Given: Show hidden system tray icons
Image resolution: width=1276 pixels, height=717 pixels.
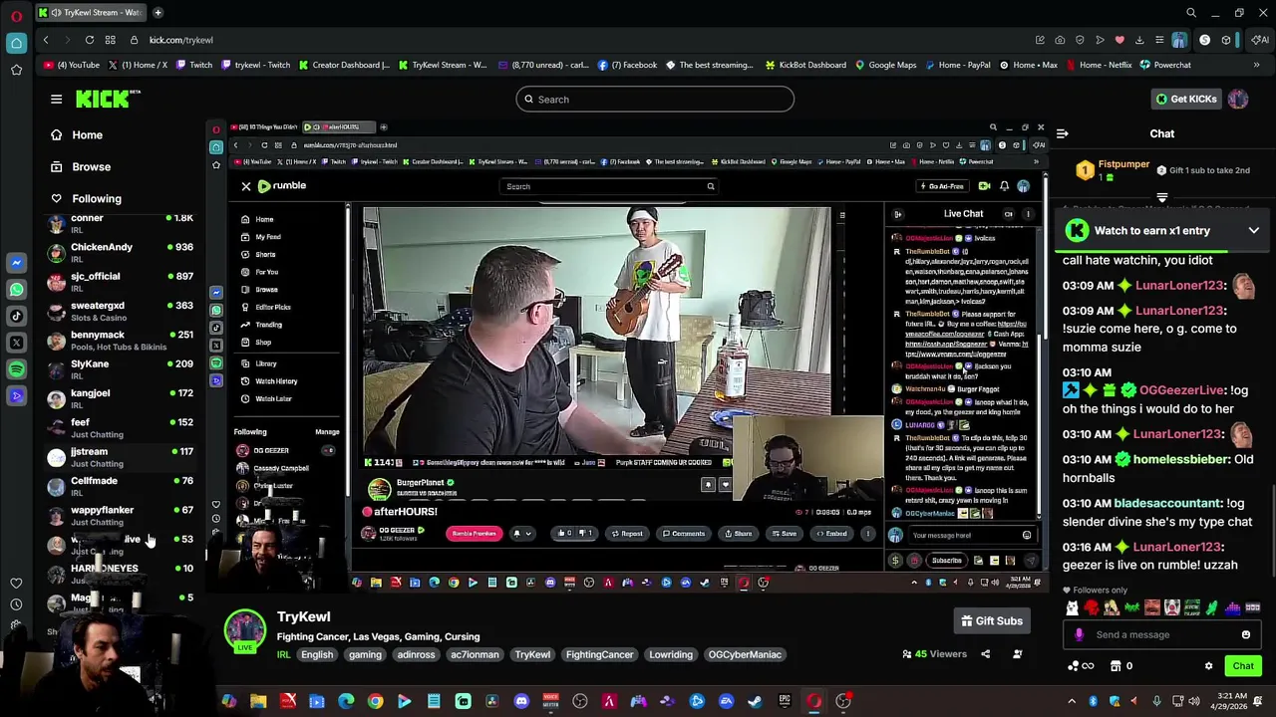Looking at the screenshot, I should click(1072, 701).
